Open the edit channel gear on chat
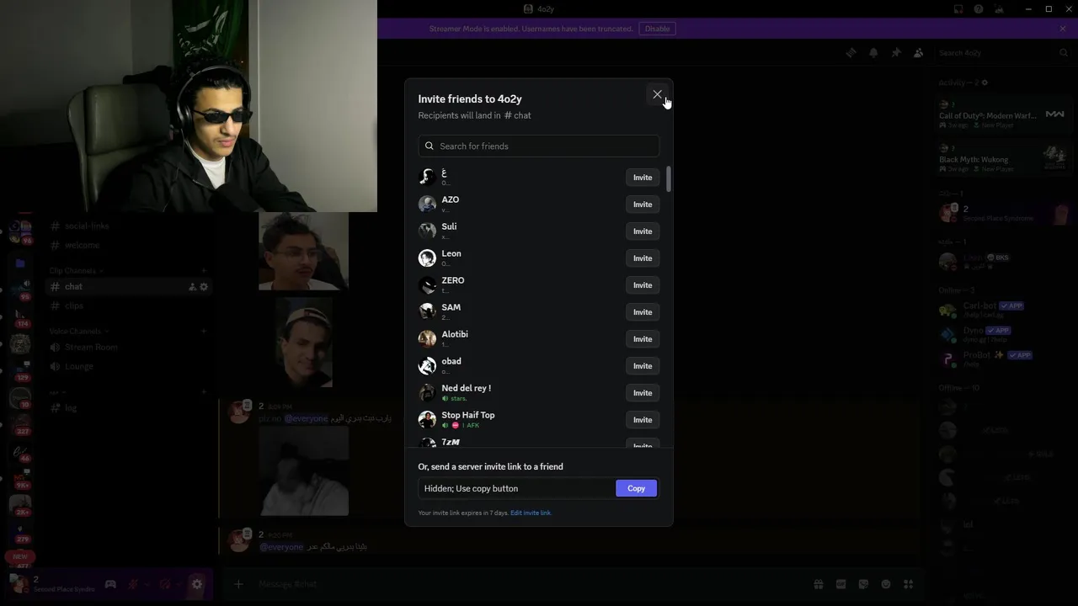The width and height of the screenshot is (1078, 606). tap(204, 287)
